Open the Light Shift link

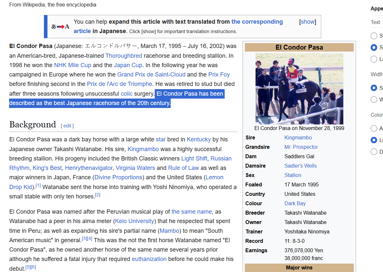tap(194, 159)
